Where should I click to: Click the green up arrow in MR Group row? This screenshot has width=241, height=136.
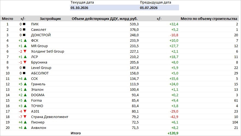point(25,46)
